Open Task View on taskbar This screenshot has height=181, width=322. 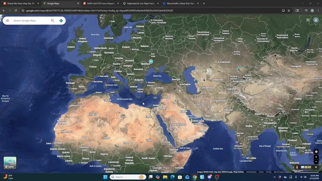pos(150,177)
